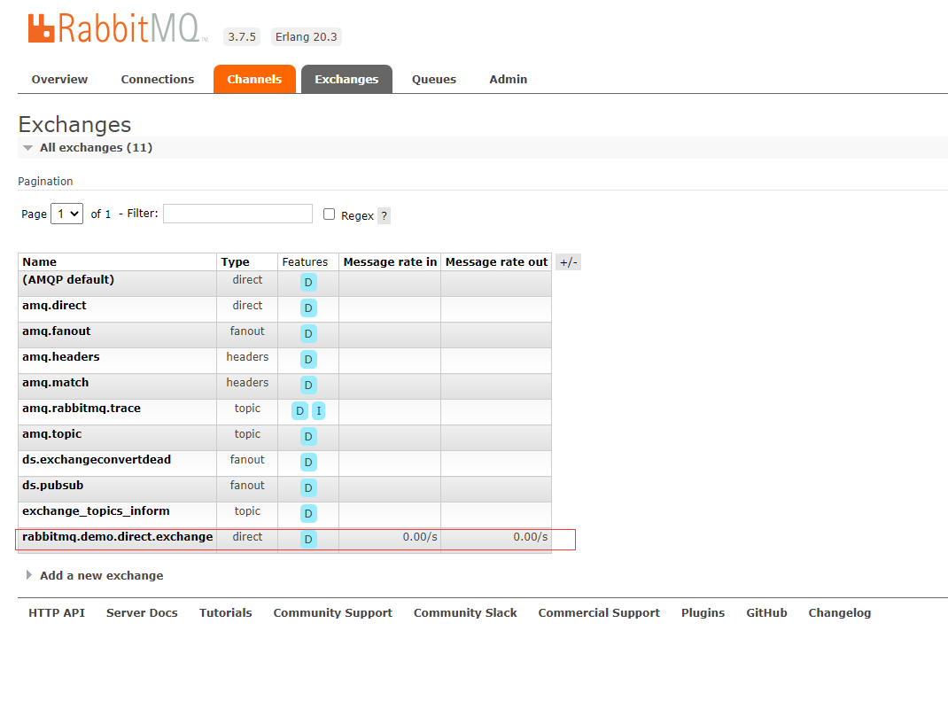Open the exchange_topics_inform exchange
Image resolution: width=948 pixels, height=701 pixels.
(x=97, y=511)
